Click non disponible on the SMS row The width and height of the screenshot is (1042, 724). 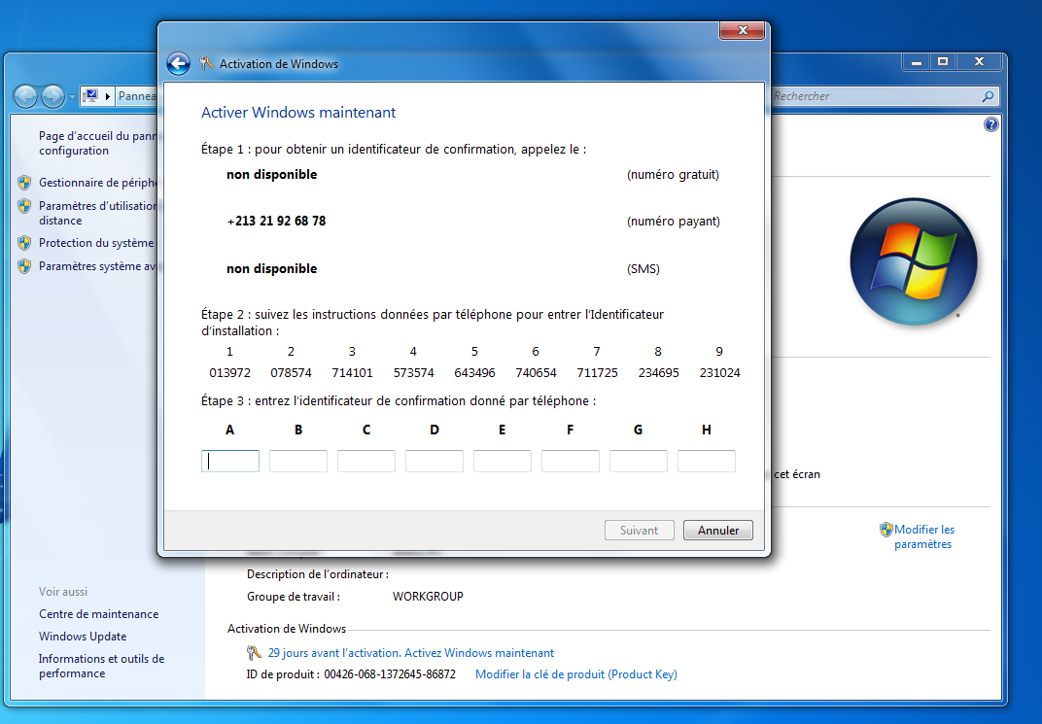tap(272, 269)
